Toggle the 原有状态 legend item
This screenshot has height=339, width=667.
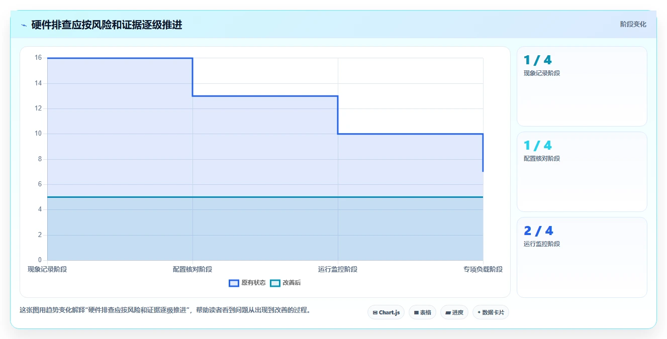click(247, 283)
